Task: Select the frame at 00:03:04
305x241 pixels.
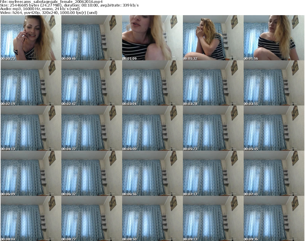Action: pyautogui.click(x=152, y=83)
